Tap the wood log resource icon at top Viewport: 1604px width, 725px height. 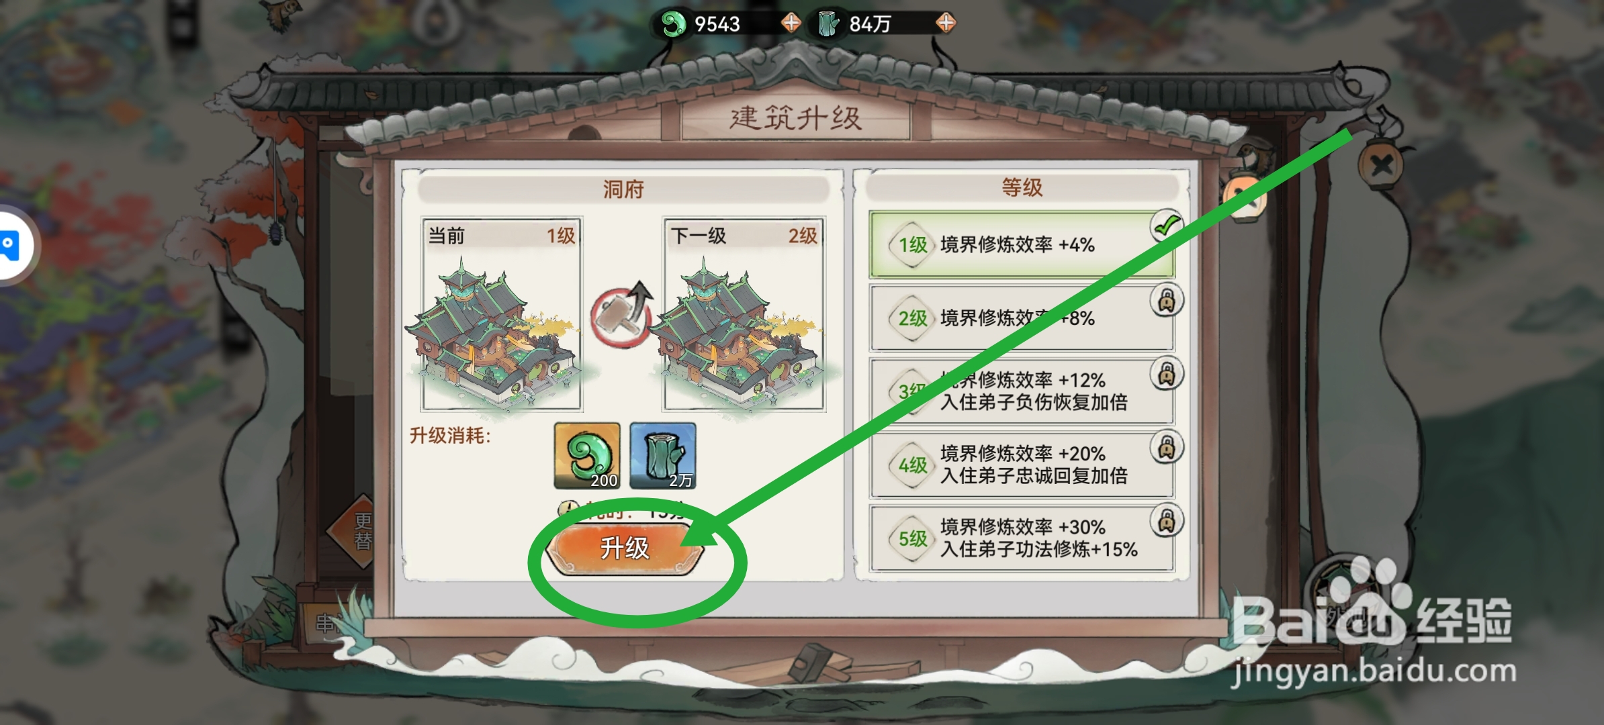tap(828, 24)
